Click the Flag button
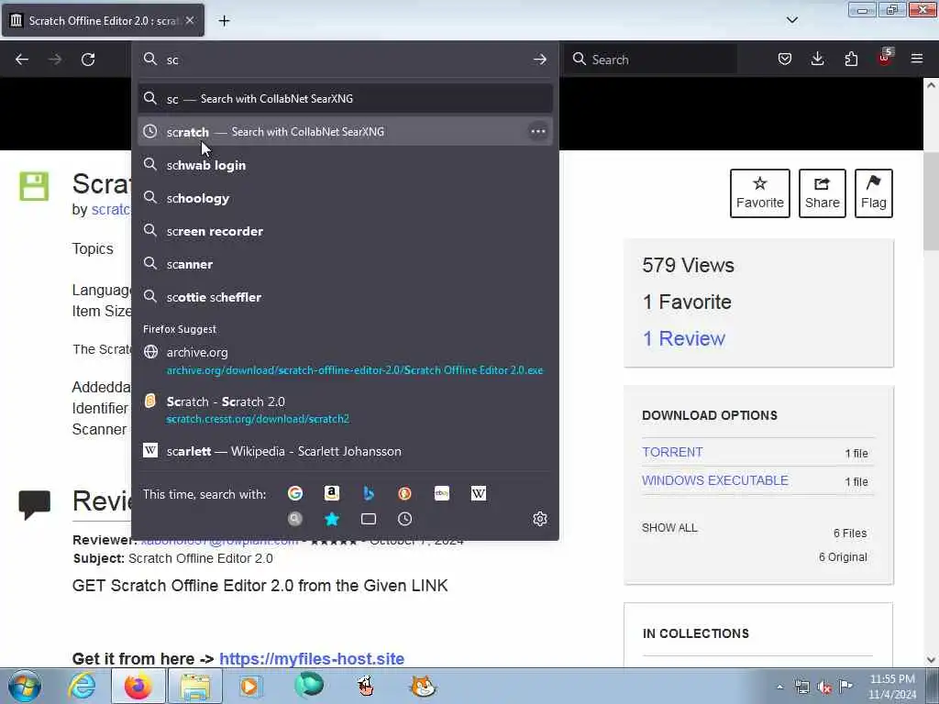This screenshot has width=939, height=704. point(874,193)
